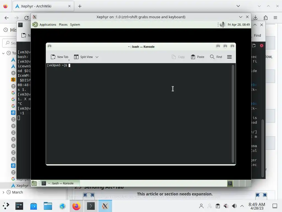
Task: Click the Fri Apr 28 clock in panel
Action: pos(239,25)
